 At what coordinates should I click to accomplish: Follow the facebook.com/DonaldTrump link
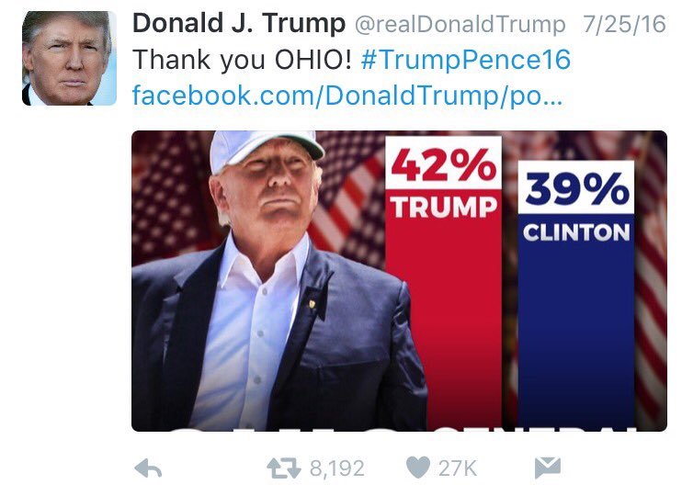point(347,96)
